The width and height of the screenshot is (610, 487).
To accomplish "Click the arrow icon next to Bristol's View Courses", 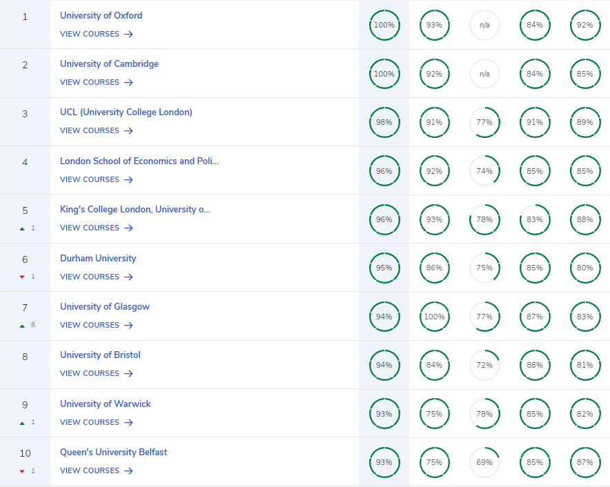I will (x=129, y=373).
